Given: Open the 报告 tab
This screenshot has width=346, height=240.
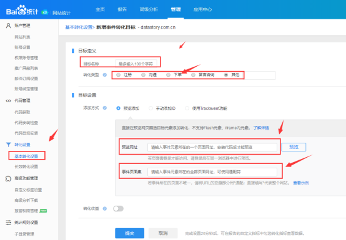Looking at the screenshot, I should [122, 9].
